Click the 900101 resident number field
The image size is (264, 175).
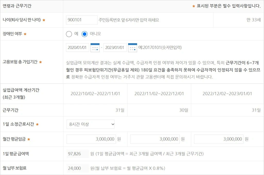click(x=82, y=20)
